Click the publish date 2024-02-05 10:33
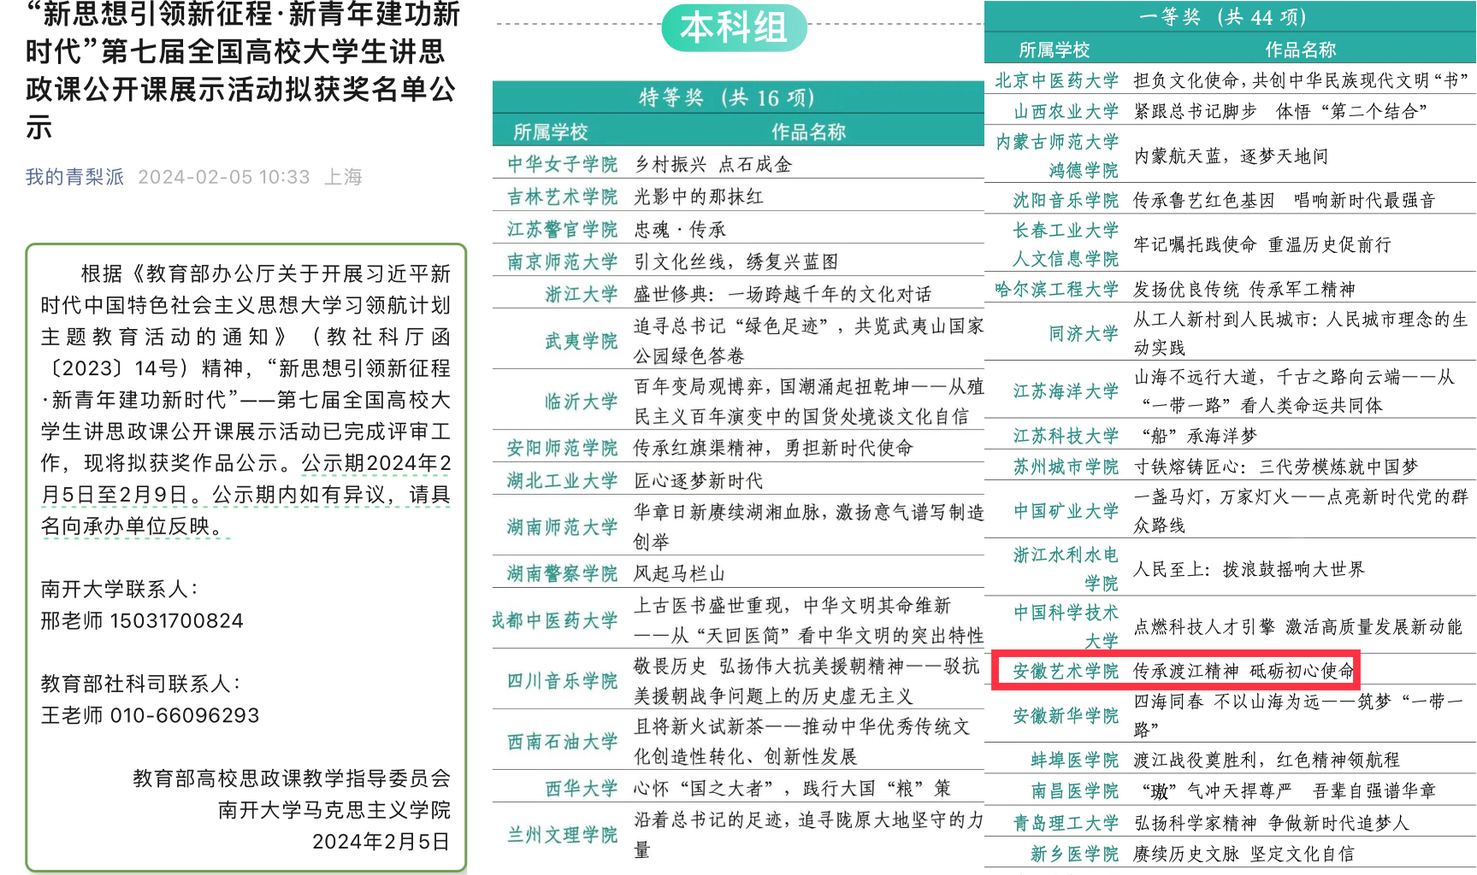Image resolution: width=1477 pixels, height=875 pixels. tap(224, 177)
